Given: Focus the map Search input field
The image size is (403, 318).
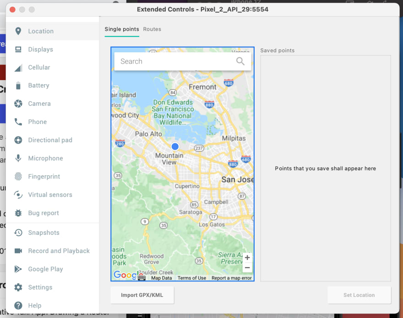Looking at the screenshot, I should click(183, 61).
